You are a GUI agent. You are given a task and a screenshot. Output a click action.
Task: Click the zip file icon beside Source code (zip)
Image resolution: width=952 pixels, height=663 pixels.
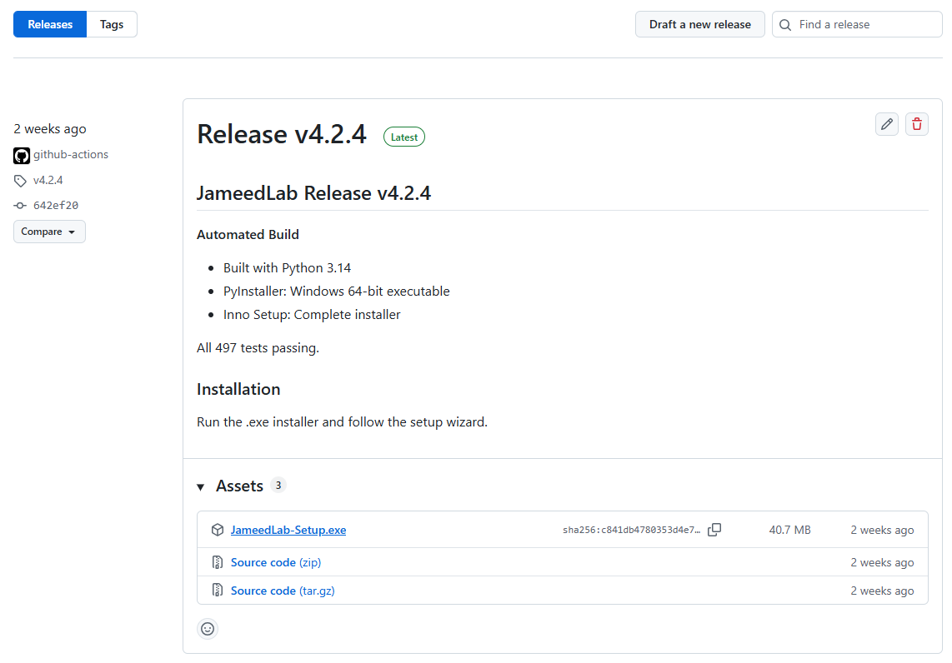(x=218, y=562)
